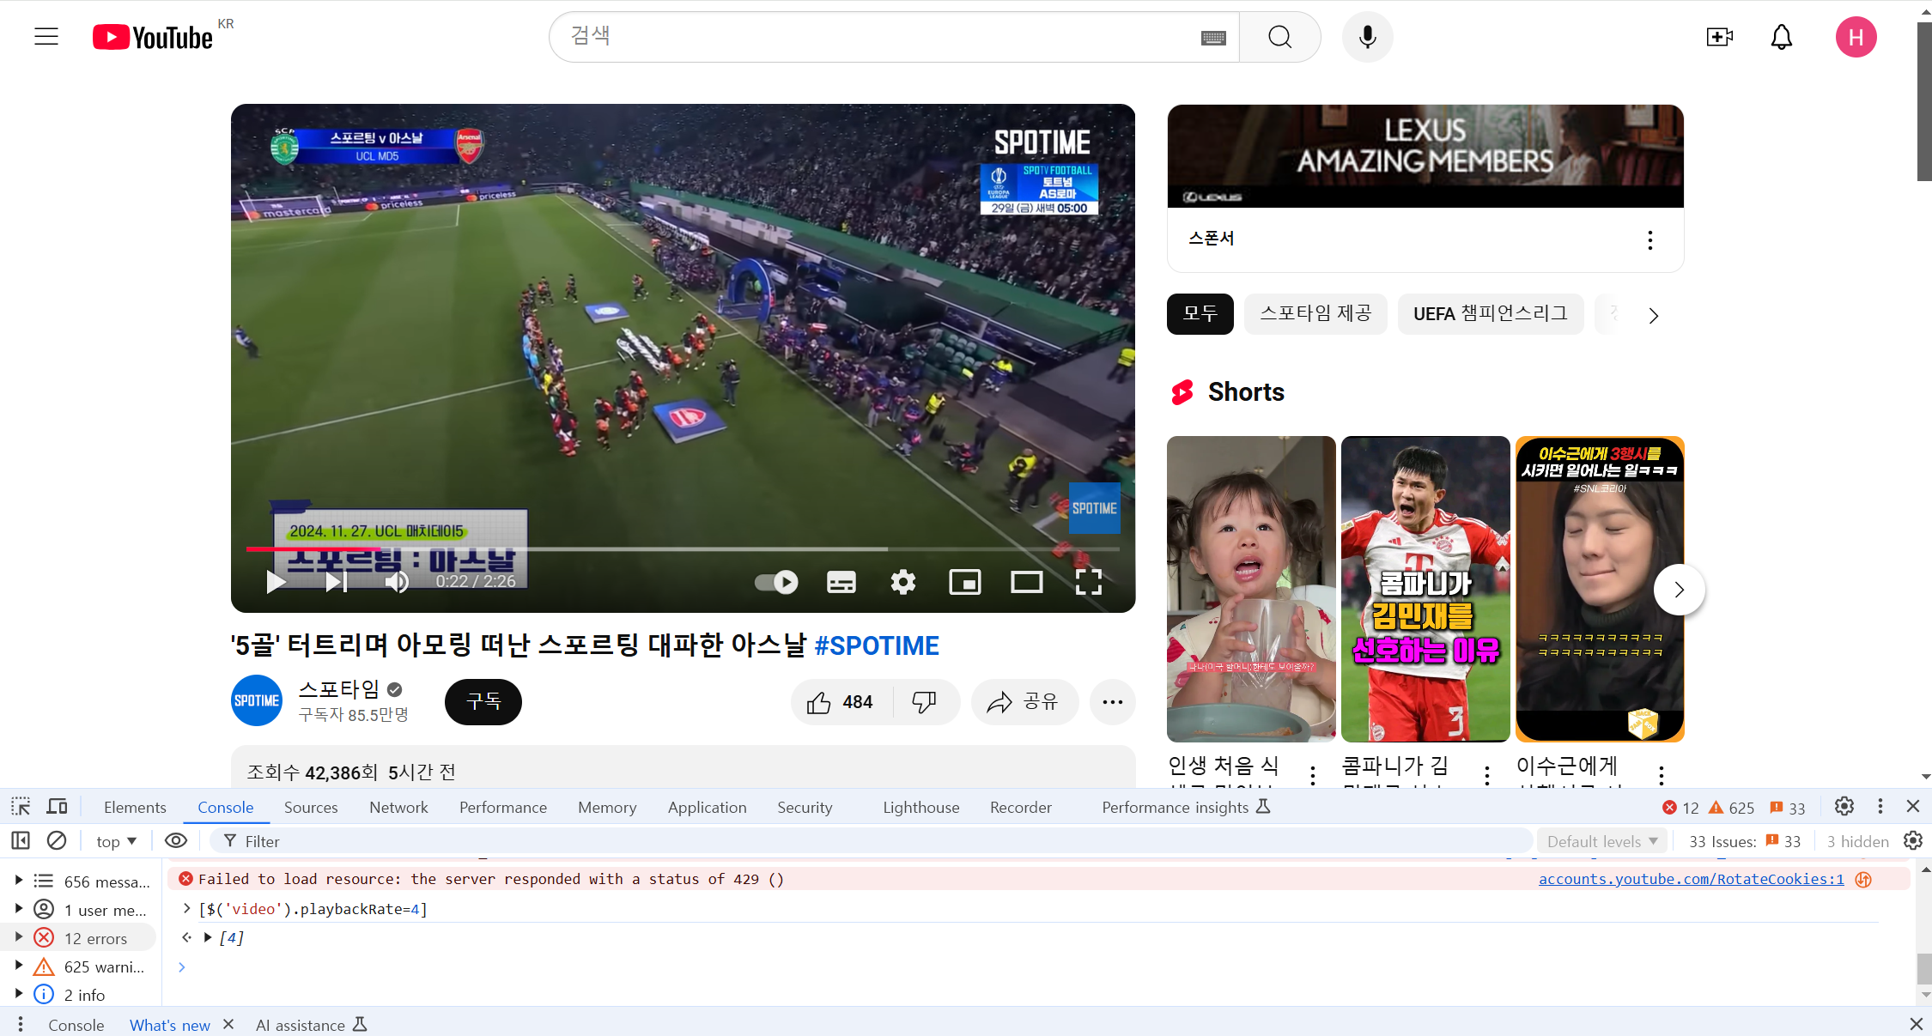Open the DevTools customize three-dot menu
This screenshot has height=1036, width=1932.
point(1880,807)
